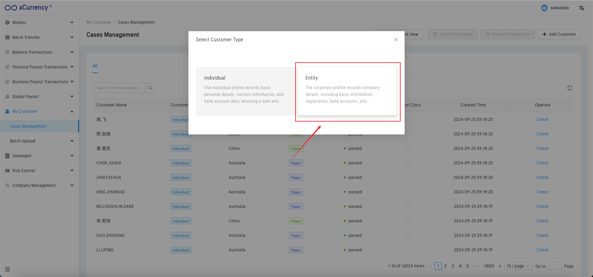Tick the checkbox in XING,ZHANGQI row
Viewport: 593px width, 277px height.
tap(408, 192)
